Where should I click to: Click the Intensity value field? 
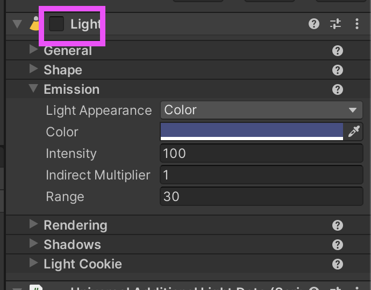261,154
